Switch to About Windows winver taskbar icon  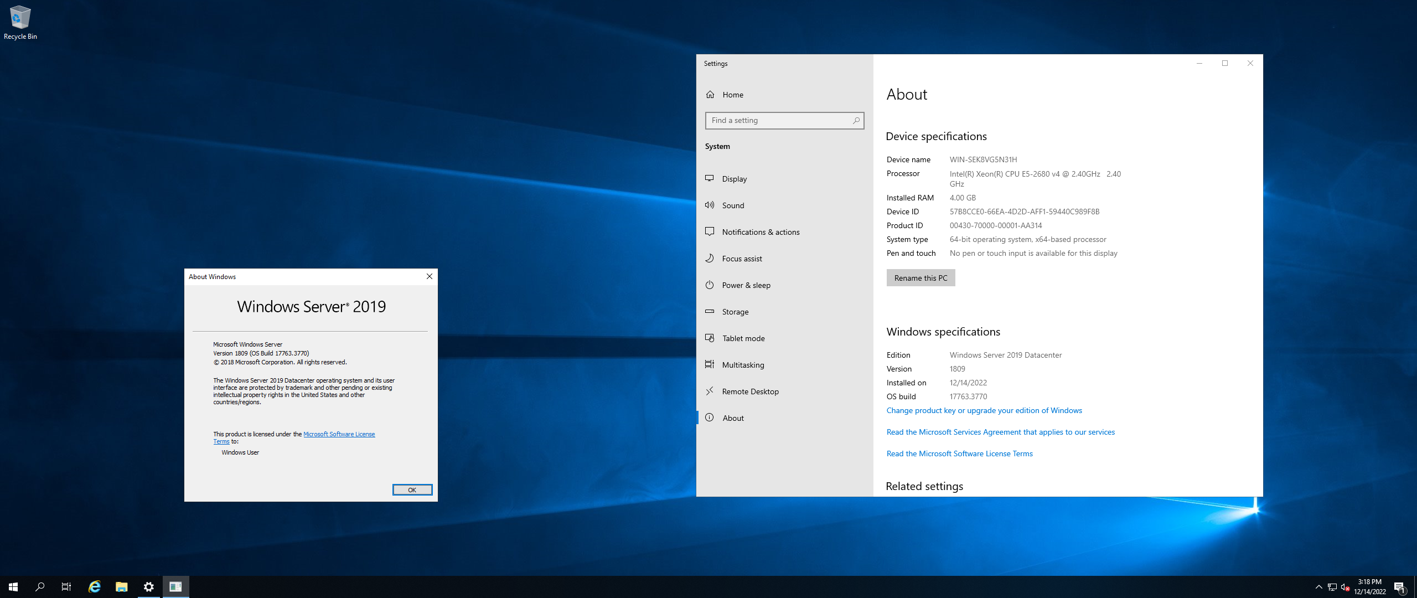[x=175, y=587]
